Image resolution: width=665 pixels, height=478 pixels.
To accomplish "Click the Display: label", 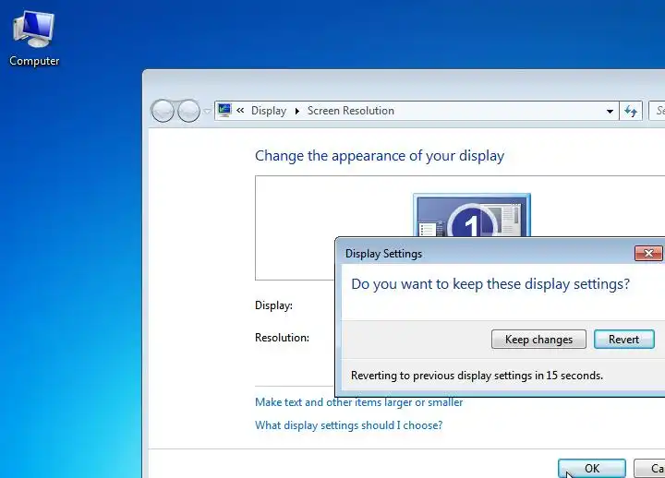I will [273, 305].
